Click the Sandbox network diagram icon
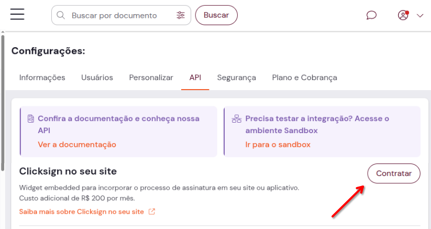The width and height of the screenshot is (431, 229). pos(236,119)
